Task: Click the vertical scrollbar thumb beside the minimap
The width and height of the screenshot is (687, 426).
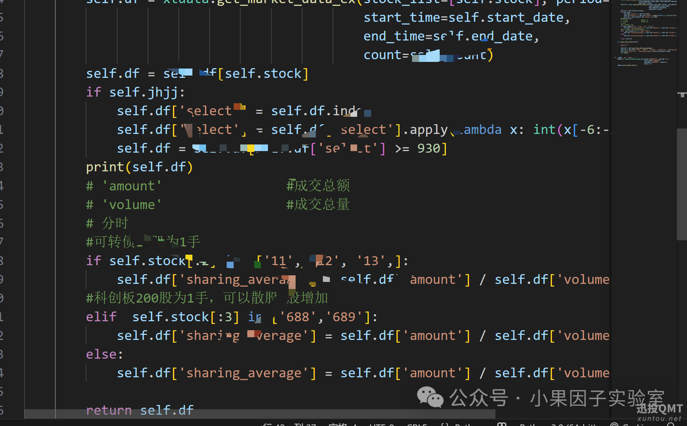Action: pos(682,184)
